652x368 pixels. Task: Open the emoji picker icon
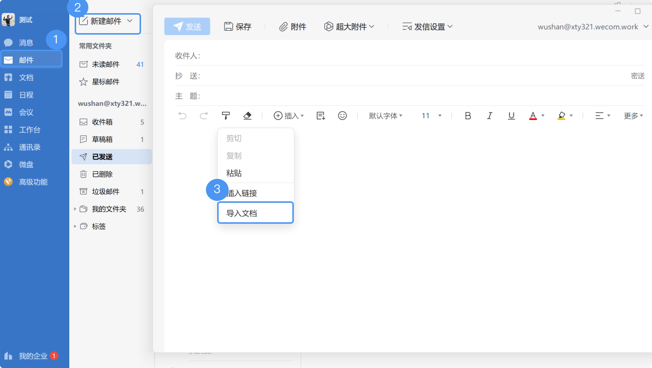tap(343, 116)
